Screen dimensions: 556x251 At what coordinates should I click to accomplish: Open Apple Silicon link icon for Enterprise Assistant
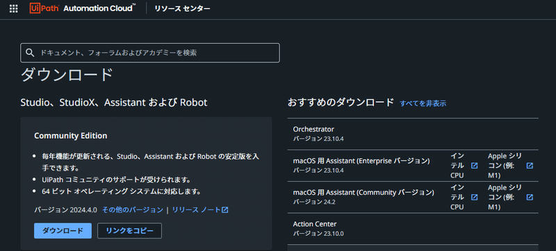pos(530,166)
